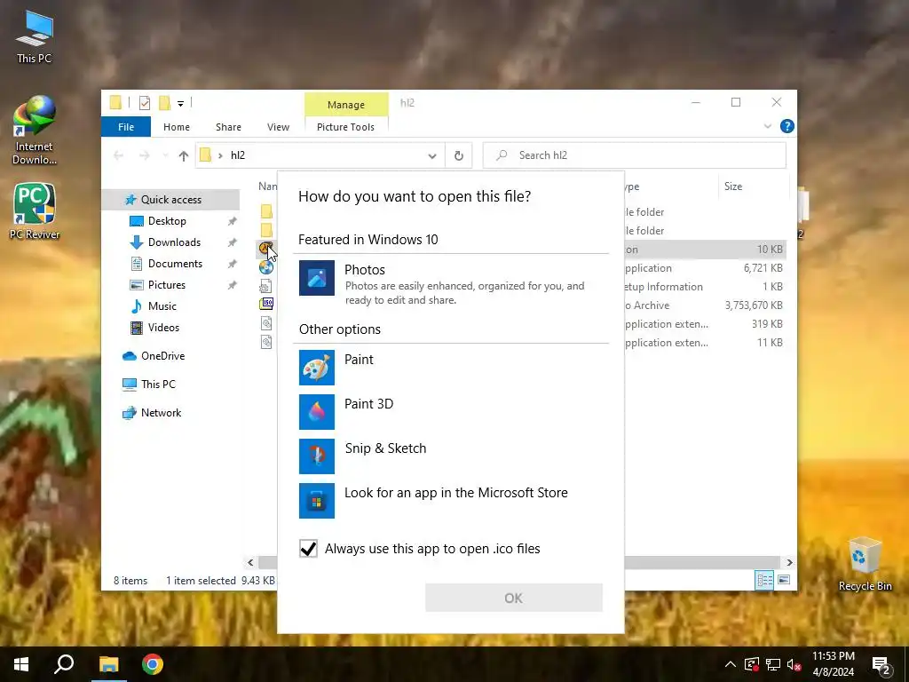
Task: Open Pictures in the navigation pane
Action: (166, 285)
